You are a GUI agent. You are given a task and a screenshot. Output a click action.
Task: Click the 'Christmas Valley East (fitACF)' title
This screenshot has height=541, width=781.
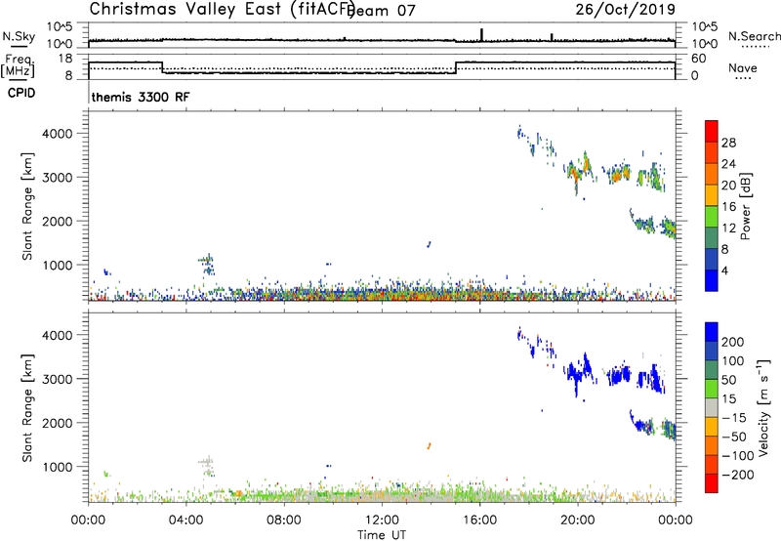[223, 9]
